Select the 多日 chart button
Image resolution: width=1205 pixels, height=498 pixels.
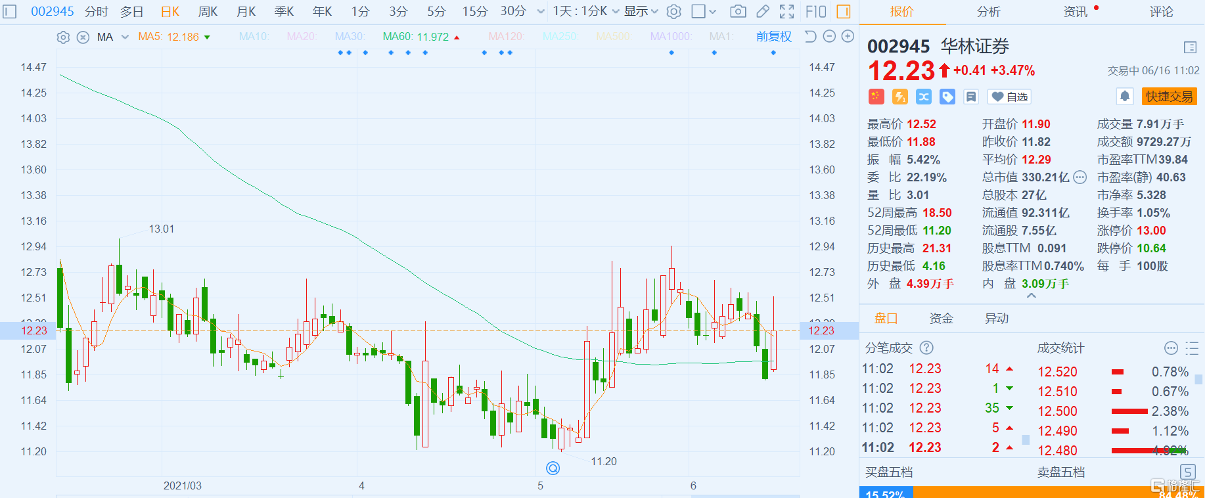pyautogui.click(x=132, y=11)
